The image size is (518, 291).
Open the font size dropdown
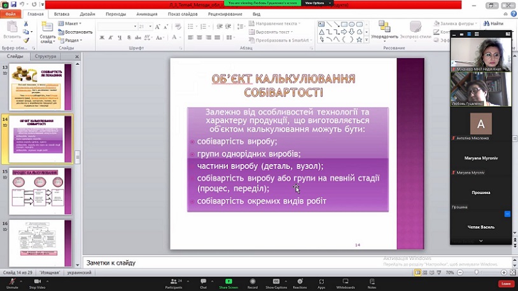(150, 27)
